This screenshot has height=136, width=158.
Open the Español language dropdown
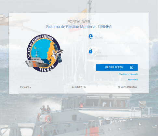coord(26,87)
